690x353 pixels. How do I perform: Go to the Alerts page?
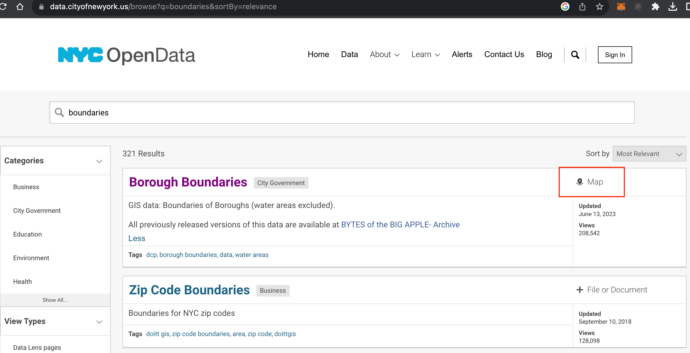point(462,54)
